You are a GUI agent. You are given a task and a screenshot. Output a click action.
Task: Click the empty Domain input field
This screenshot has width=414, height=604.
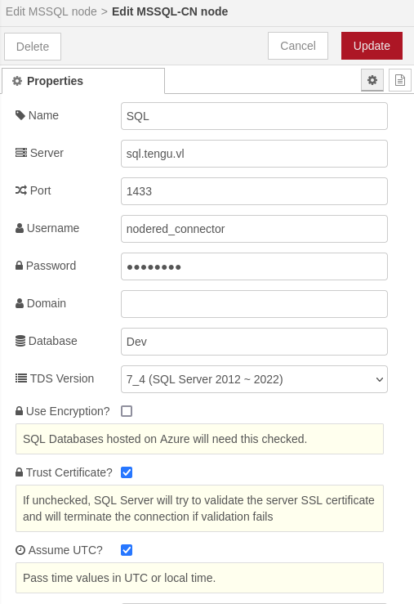point(254,304)
